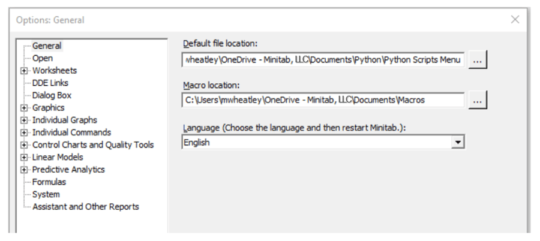Go to Dialog Box settings
Screen dimensions: 540x241
click(x=52, y=95)
